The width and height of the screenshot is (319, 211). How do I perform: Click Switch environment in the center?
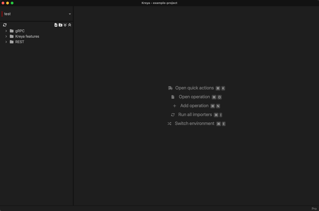coord(194,124)
